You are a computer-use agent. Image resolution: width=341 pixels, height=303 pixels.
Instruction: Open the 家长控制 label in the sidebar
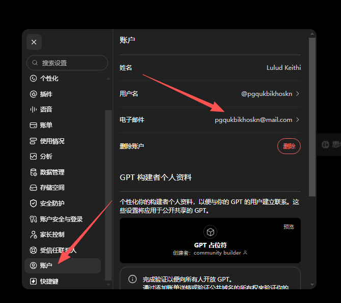(x=52, y=235)
